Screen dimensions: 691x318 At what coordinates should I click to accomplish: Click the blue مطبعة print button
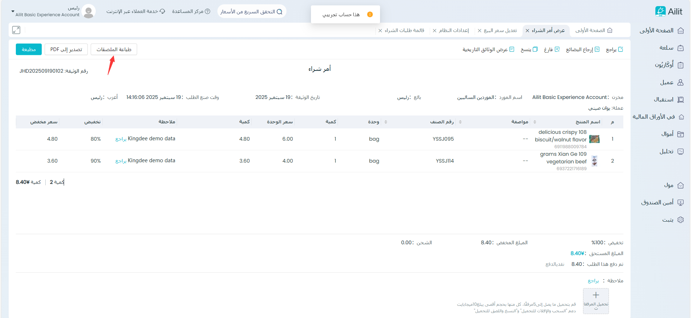coord(29,49)
